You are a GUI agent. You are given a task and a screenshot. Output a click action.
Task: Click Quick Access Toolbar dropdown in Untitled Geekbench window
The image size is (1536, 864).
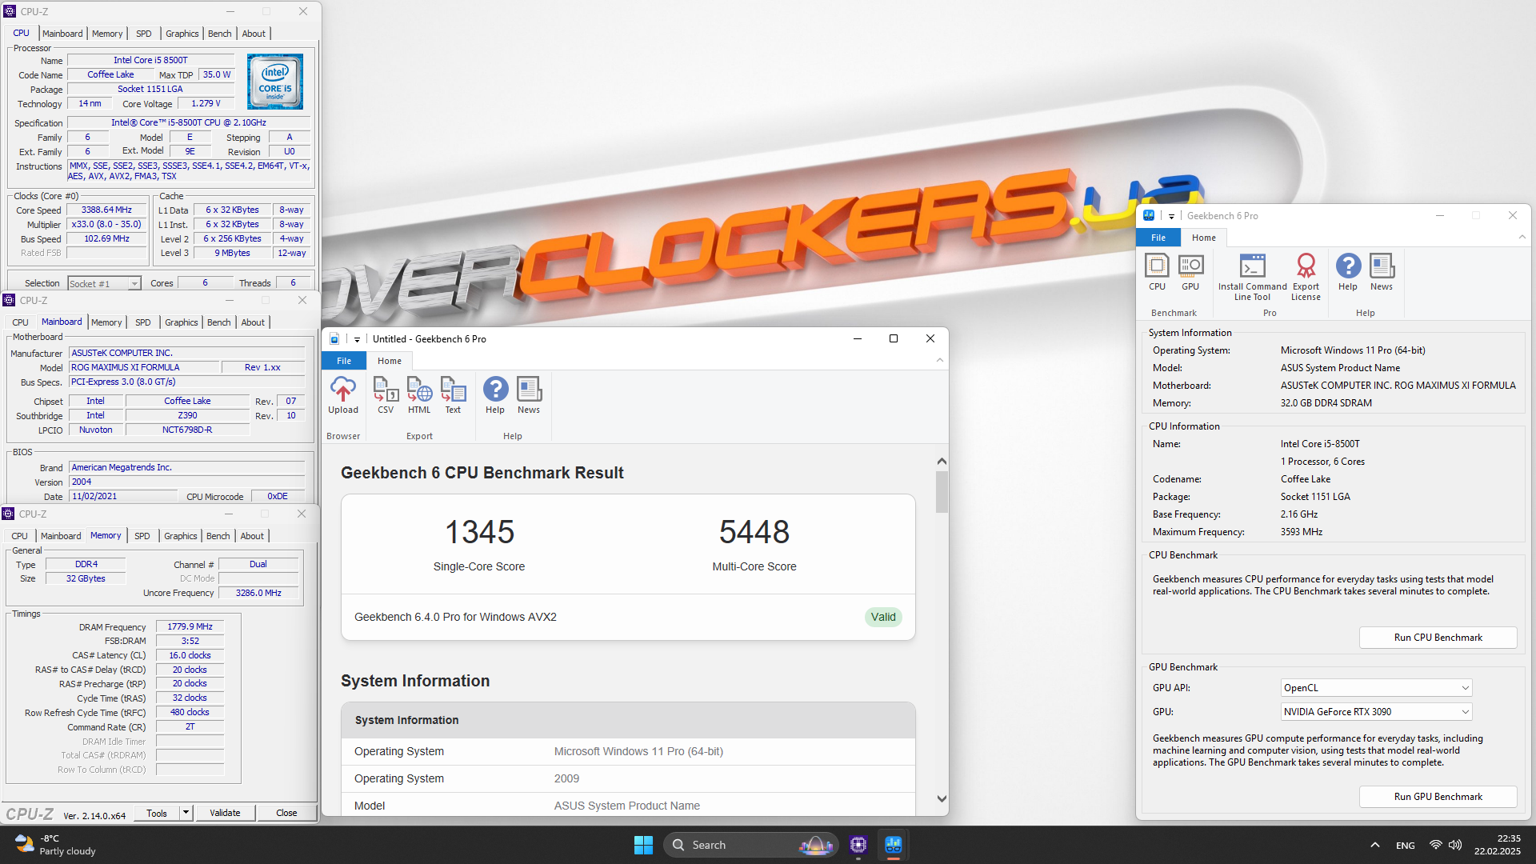357,339
